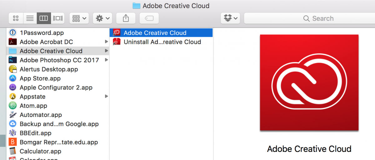
Task: Click the Calculator.app icon
Action: click(x=13, y=151)
